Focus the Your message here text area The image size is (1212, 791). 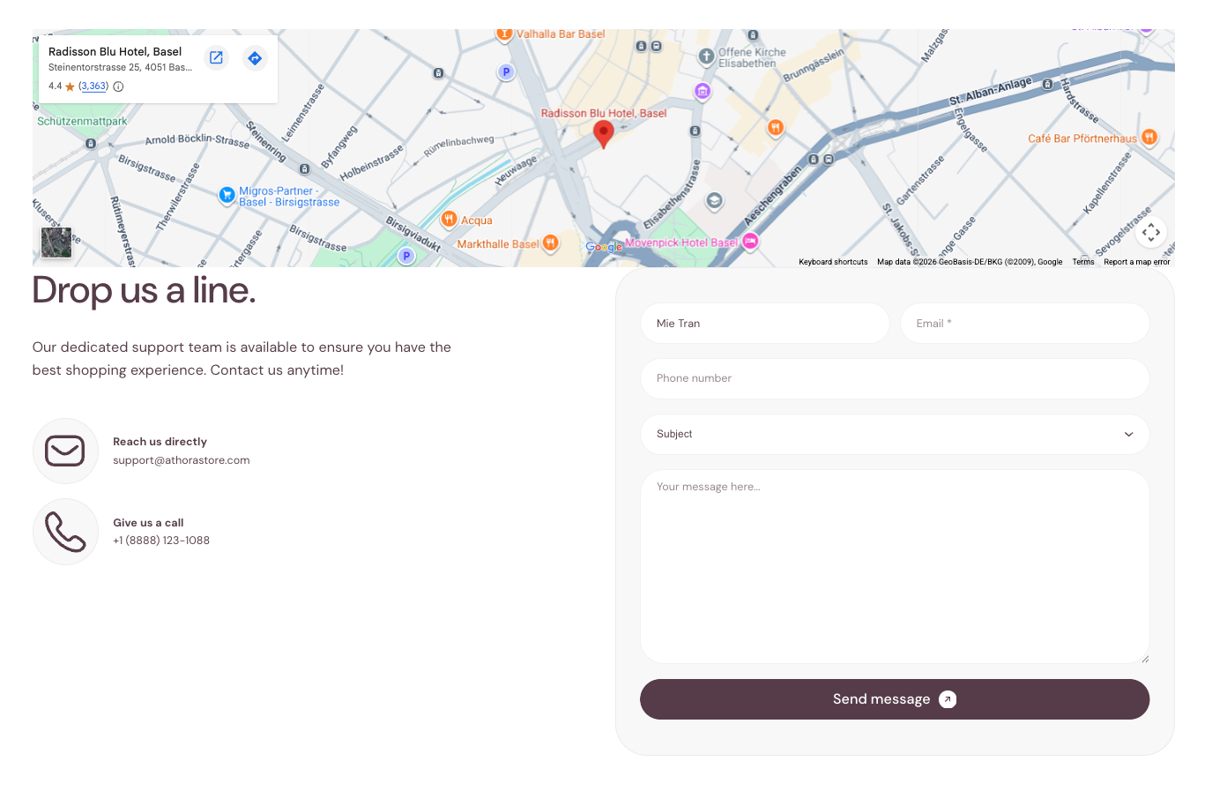(895, 566)
